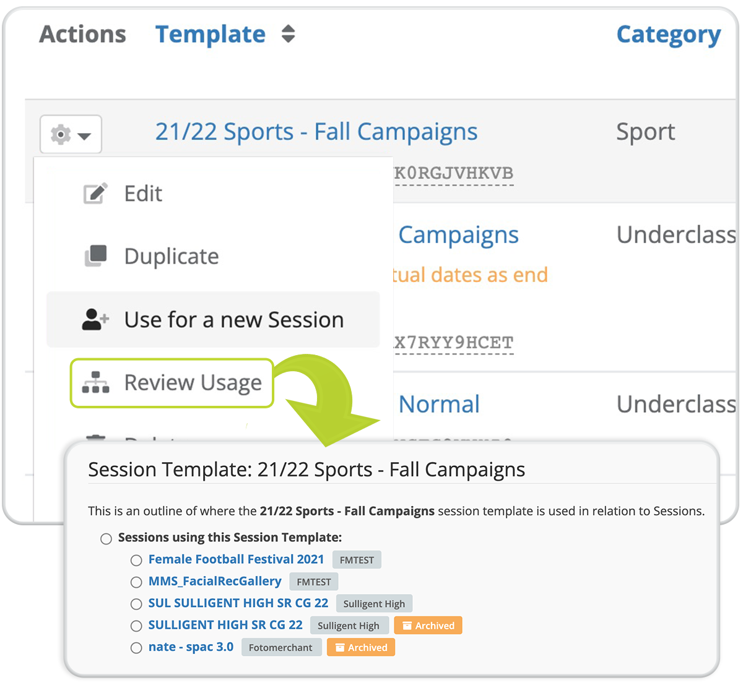The height and width of the screenshot is (688, 743).
Task: Sort by the Template column arrows
Action: click(288, 34)
